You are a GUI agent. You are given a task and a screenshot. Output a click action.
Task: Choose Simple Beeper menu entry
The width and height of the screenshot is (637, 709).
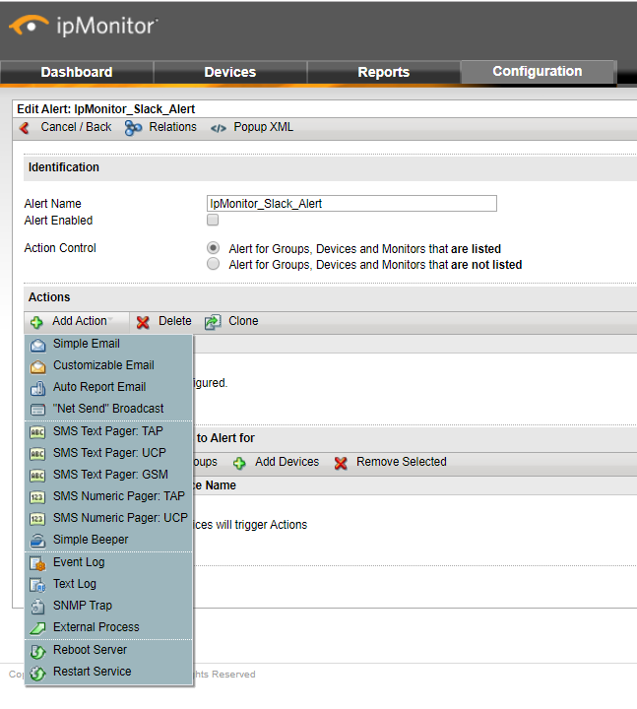(x=108, y=540)
